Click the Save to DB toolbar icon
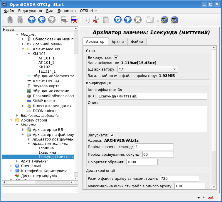The image size is (222, 202). pyautogui.click(x=20, y=20)
